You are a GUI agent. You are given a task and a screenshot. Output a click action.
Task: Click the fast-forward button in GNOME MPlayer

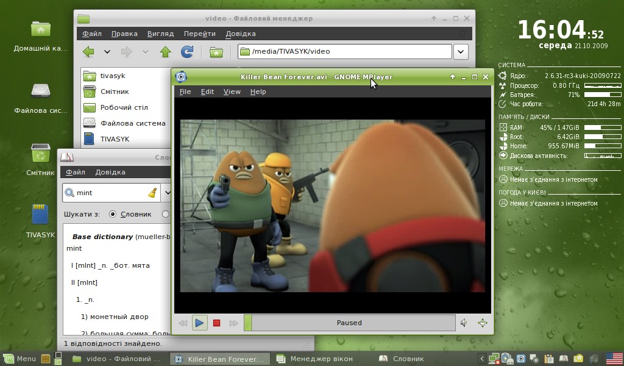(x=233, y=323)
